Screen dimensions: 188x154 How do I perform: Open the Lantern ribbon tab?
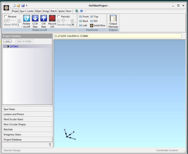(30, 11)
